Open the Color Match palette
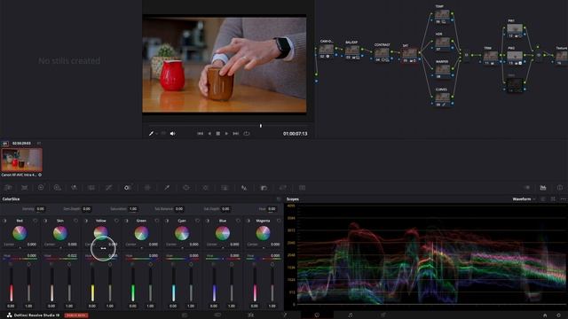Image resolution: width=568 pixels, height=319 pixels. tap(24, 188)
